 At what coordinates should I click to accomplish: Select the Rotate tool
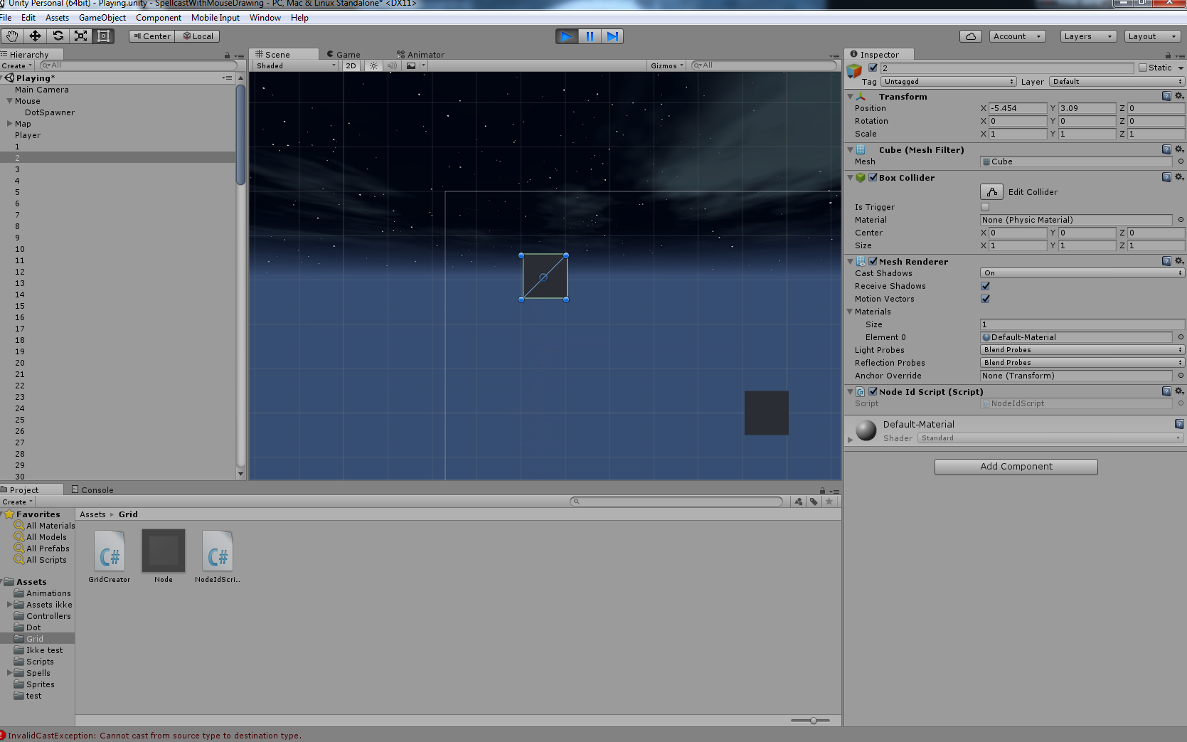point(58,36)
